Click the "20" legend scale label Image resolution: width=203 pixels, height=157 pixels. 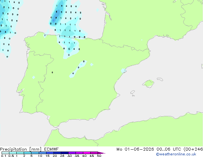(x=55, y=156)
